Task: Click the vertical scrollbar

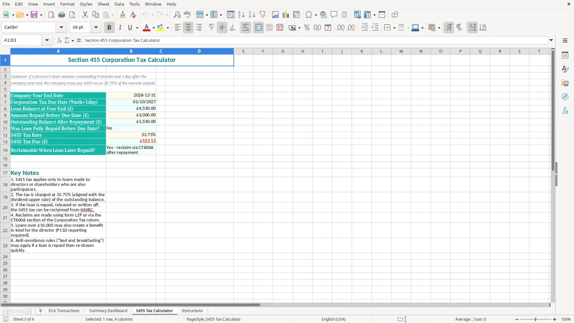Action: 553,175
